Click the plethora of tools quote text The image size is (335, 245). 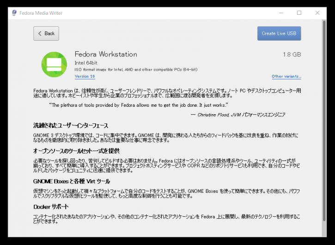[139, 105]
